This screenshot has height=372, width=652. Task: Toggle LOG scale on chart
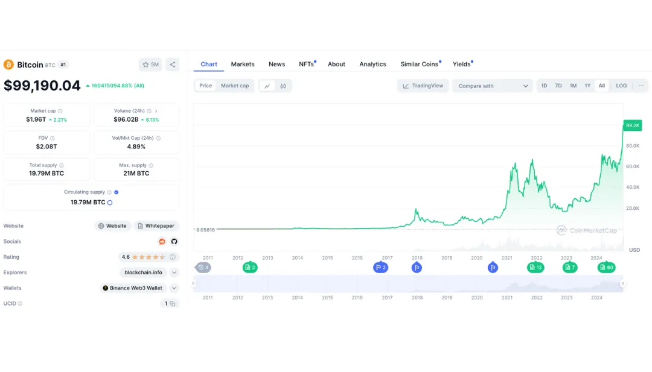pyautogui.click(x=621, y=86)
